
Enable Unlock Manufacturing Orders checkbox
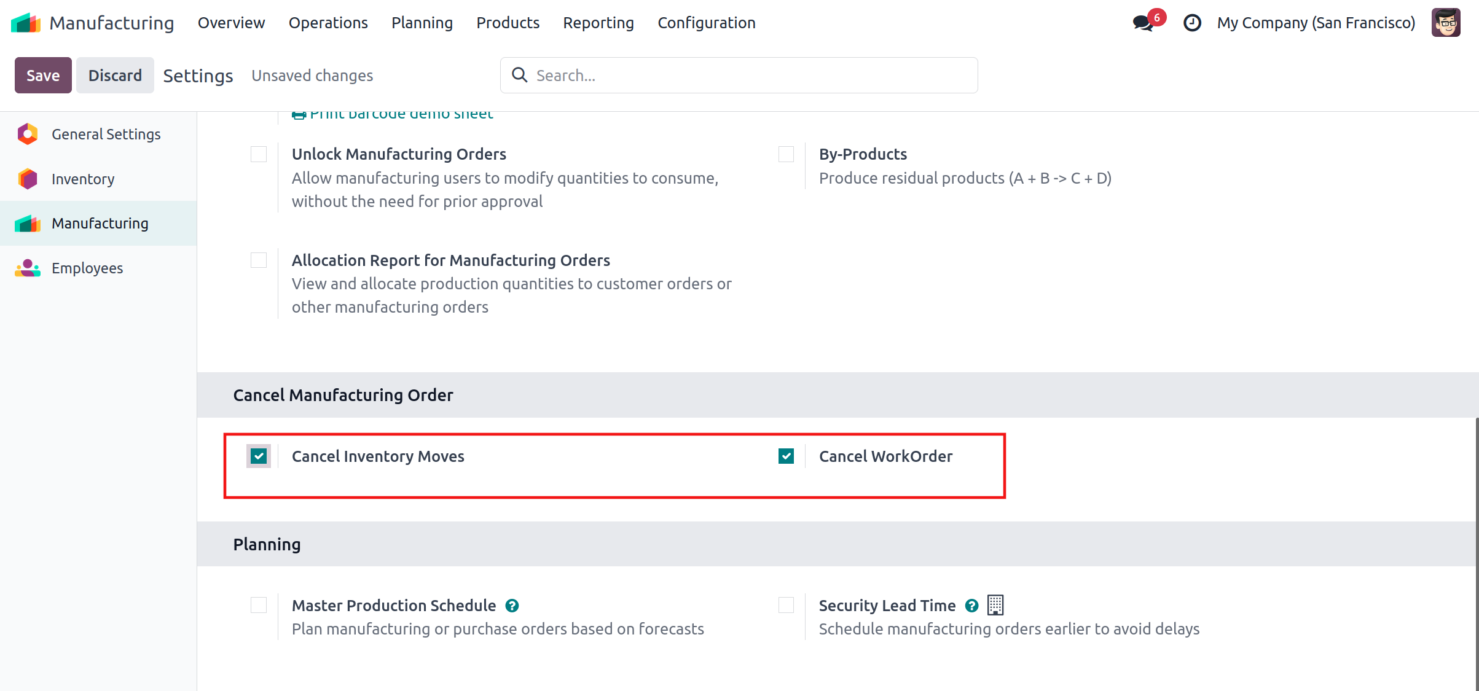(259, 154)
